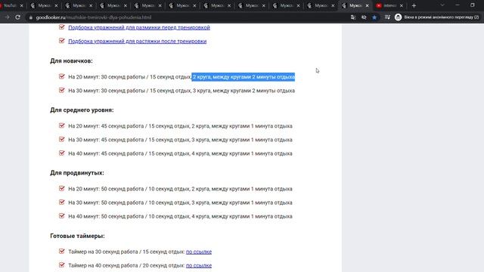484x272 pixels.
Task: Click text 'Таймер на 30 секунд работа'
Action: coord(126,252)
